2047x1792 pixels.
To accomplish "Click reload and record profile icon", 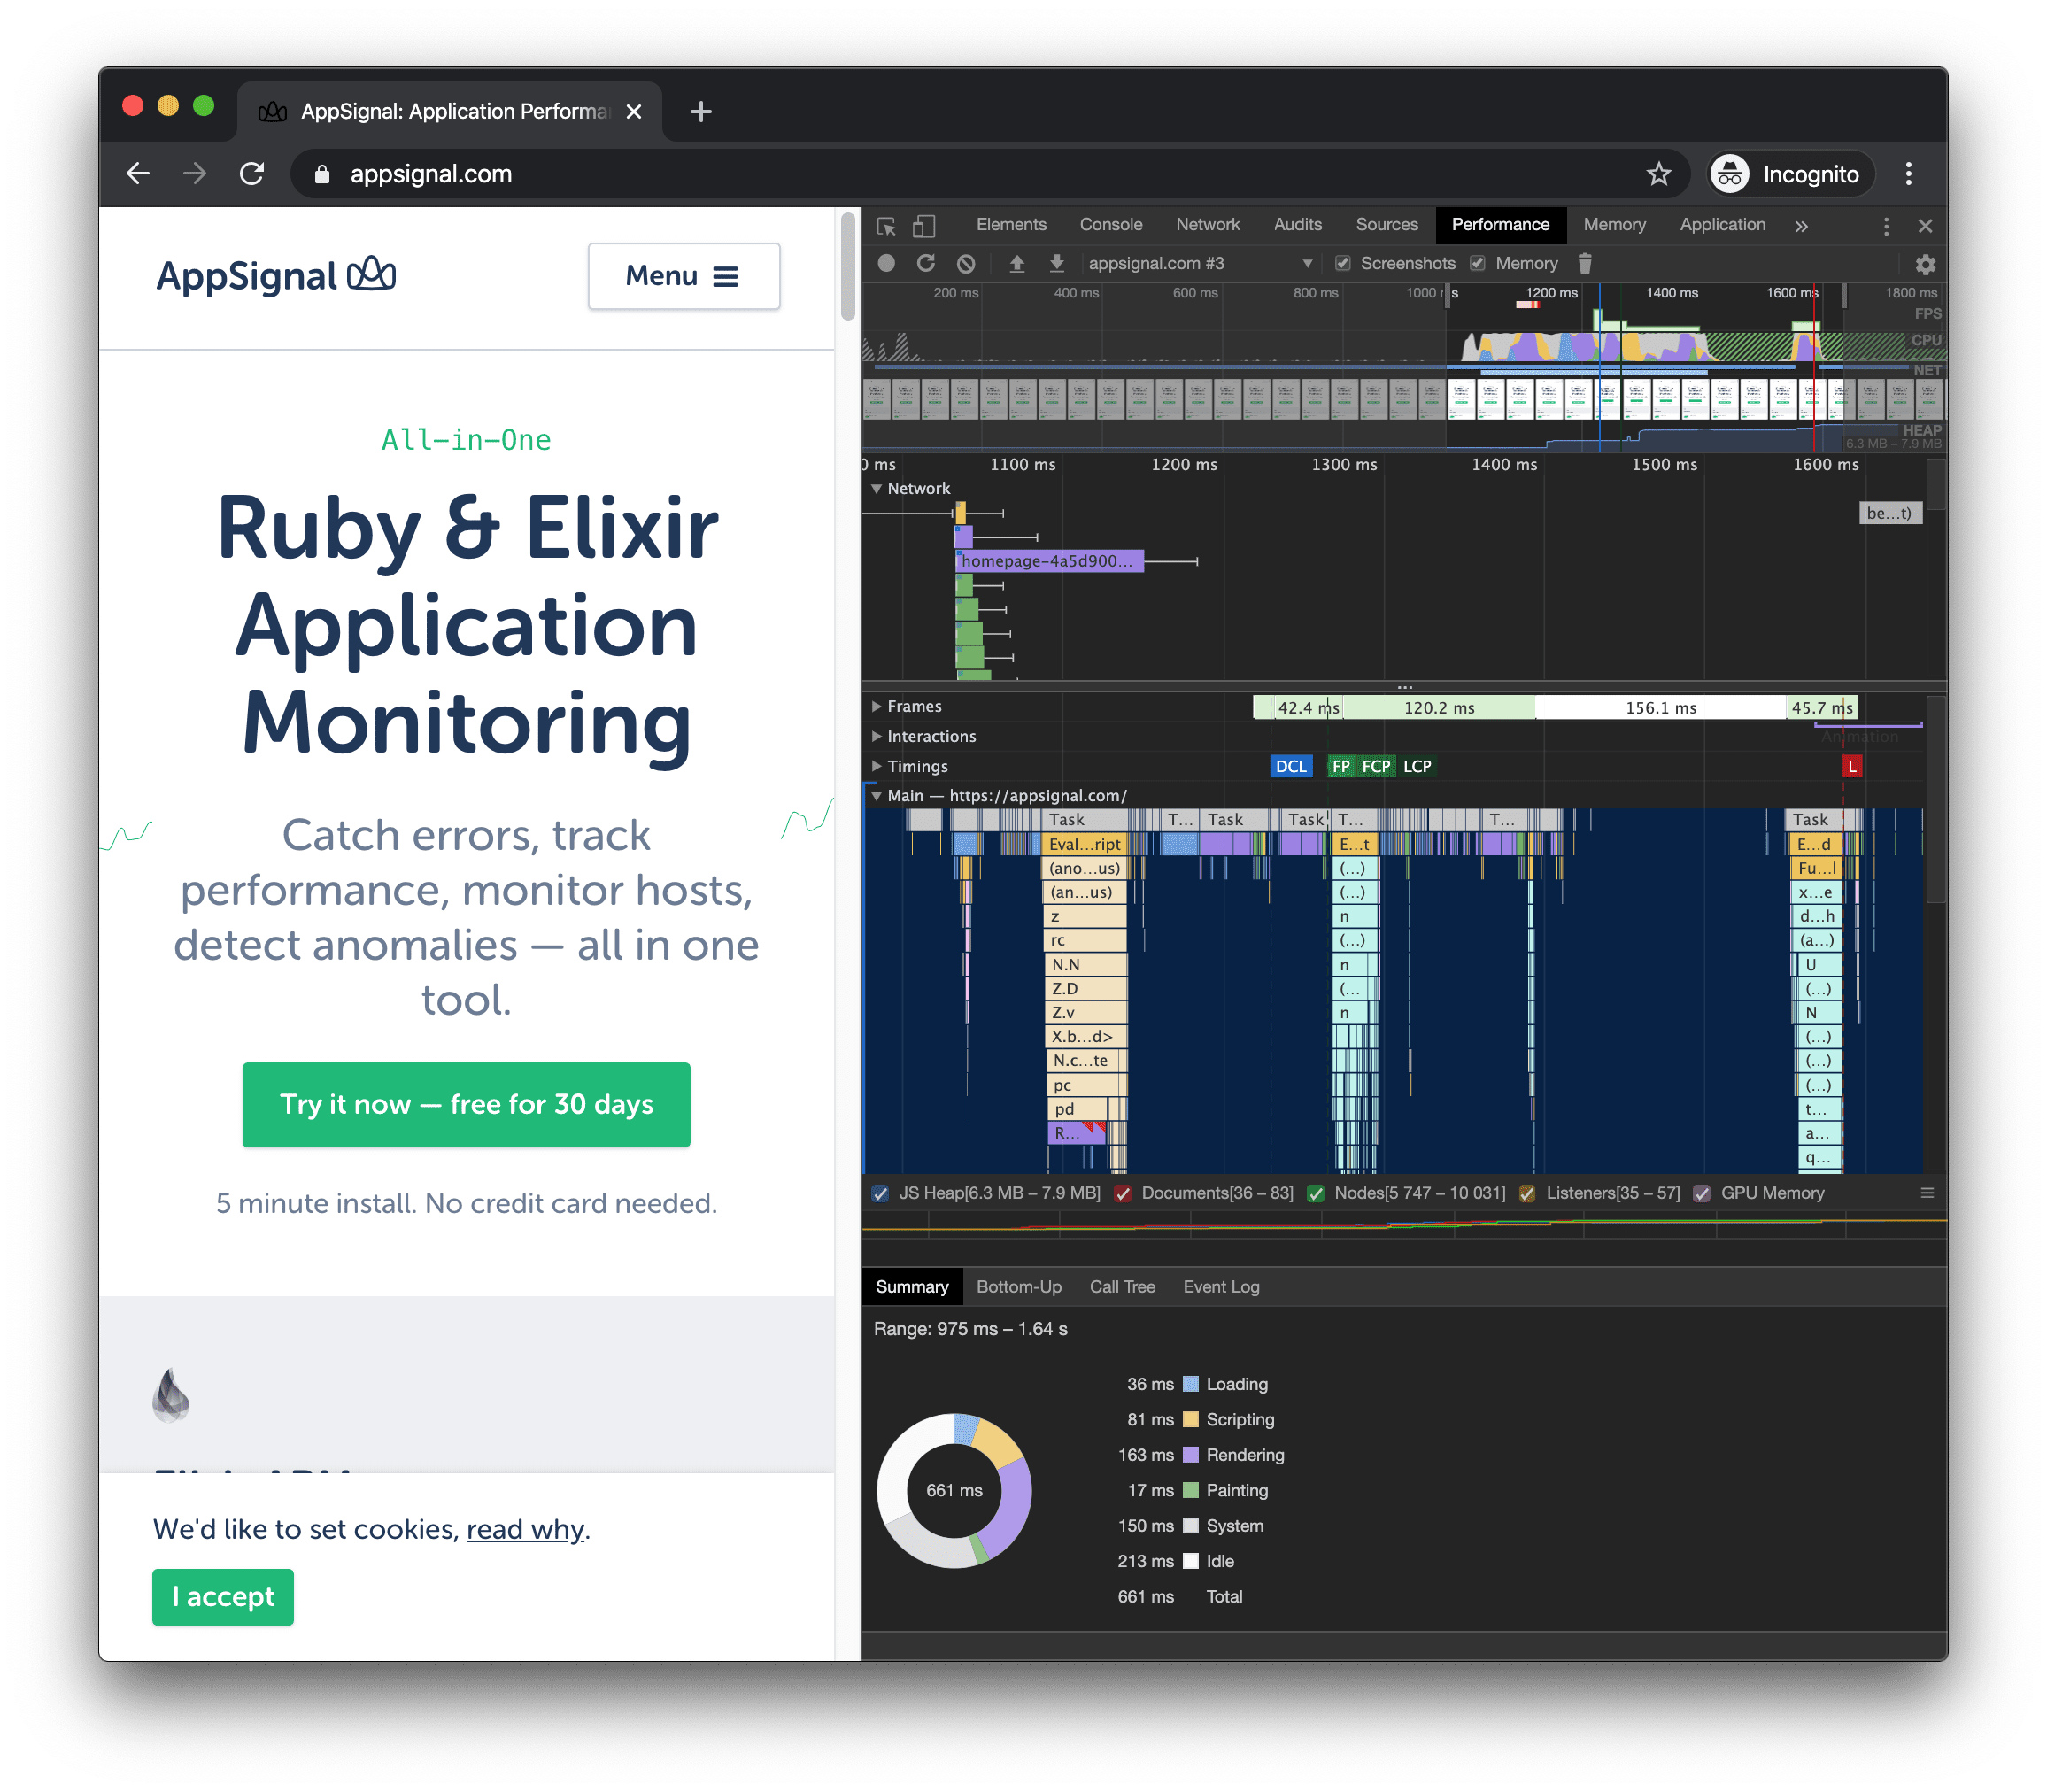I will coord(926,263).
